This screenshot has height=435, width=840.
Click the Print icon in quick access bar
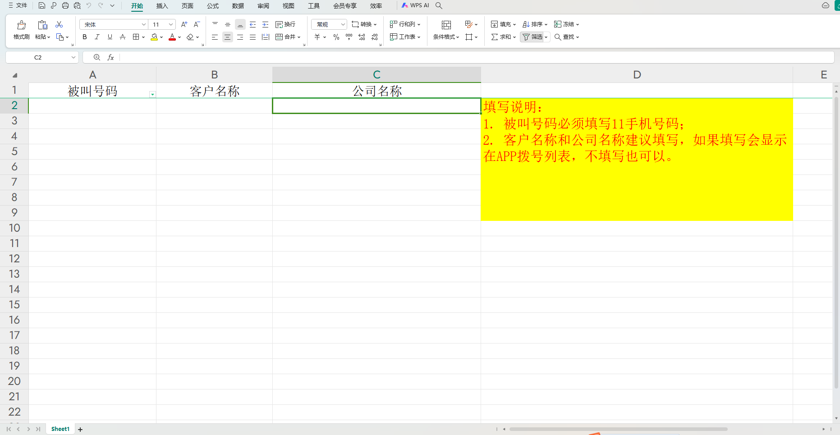[x=65, y=6]
